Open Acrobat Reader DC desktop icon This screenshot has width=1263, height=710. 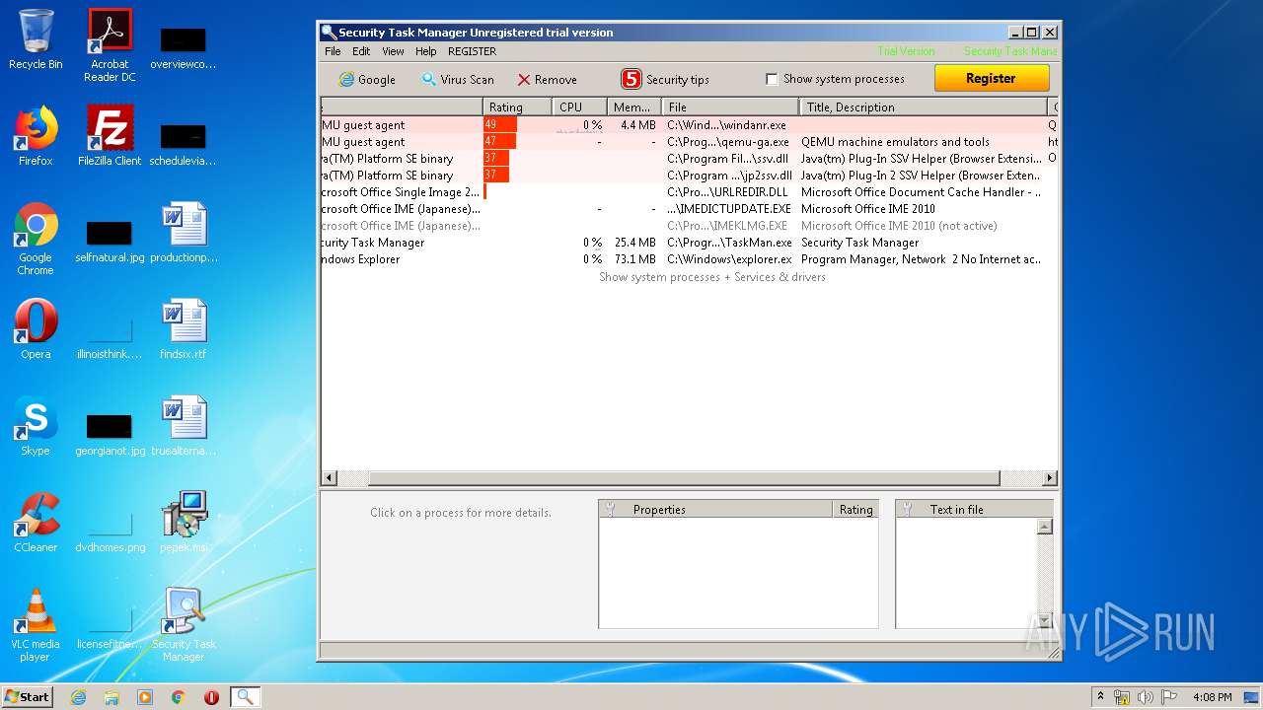110,45
